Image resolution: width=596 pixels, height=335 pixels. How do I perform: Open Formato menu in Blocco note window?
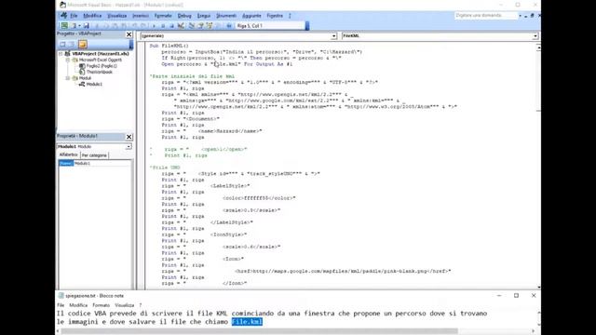[101, 305]
